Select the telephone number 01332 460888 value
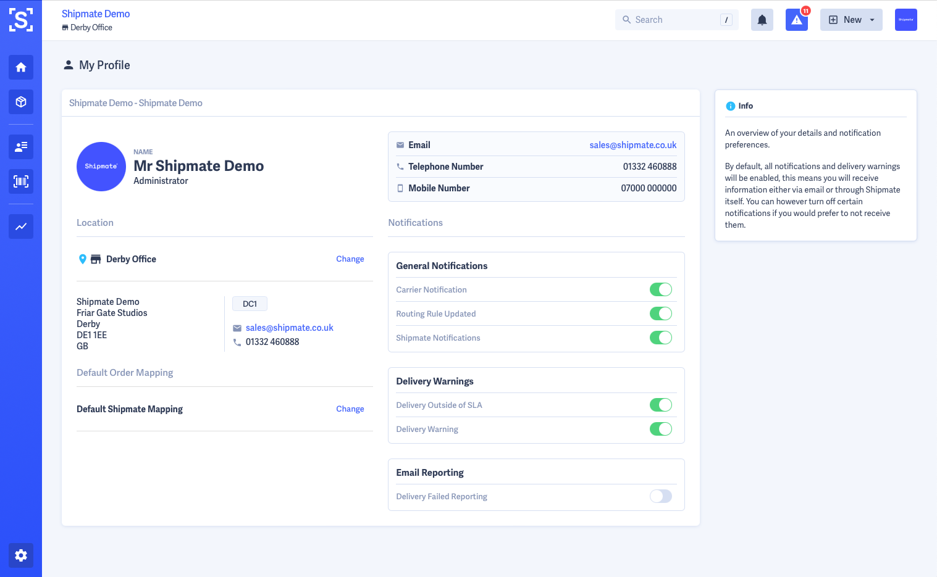Image resolution: width=937 pixels, height=577 pixels. click(650, 167)
